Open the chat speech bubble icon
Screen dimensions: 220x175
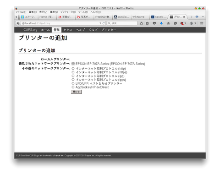click(x=176, y=23)
